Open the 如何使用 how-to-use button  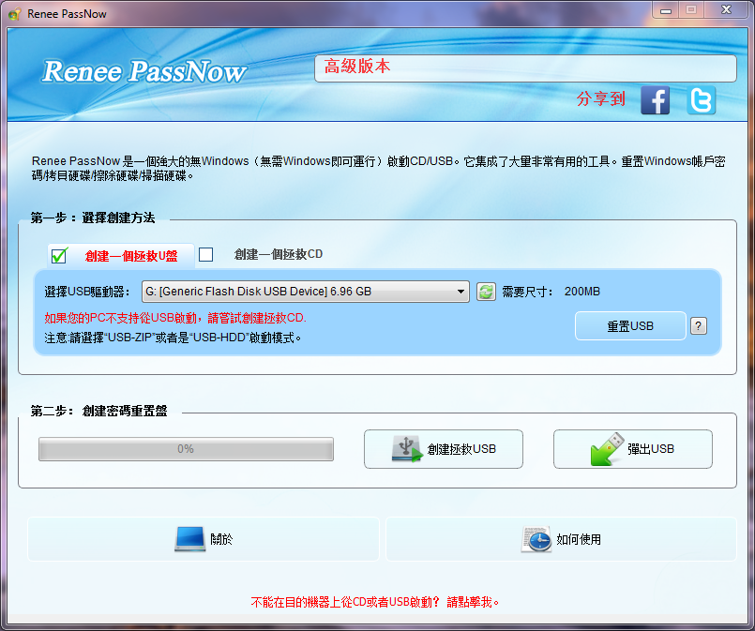pyautogui.click(x=562, y=539)
